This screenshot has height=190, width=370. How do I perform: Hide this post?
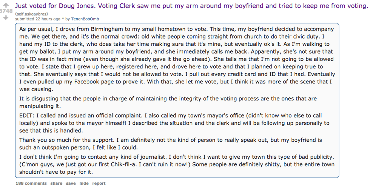(84, 183)
